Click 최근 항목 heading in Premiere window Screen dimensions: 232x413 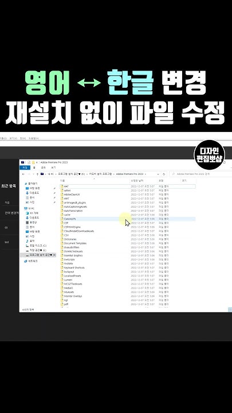coord(9,186)
